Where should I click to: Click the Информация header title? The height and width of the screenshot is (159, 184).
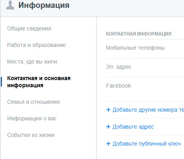tap(44, 5)
